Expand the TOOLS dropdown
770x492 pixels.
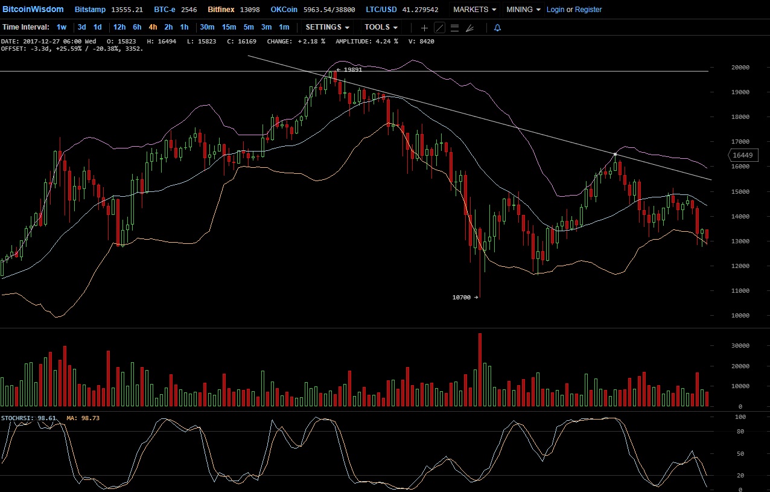381,27
